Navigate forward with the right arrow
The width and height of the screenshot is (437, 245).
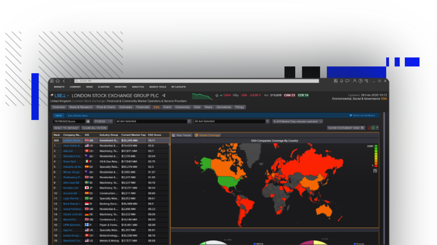70,81
